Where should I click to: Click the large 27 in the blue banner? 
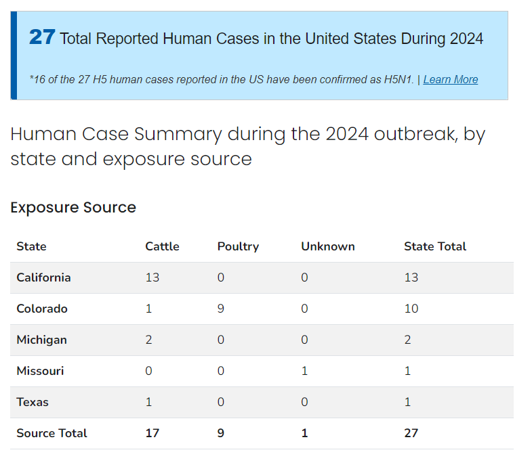coord(42,37)
